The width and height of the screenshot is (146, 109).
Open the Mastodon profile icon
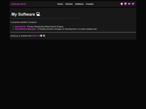125,4
